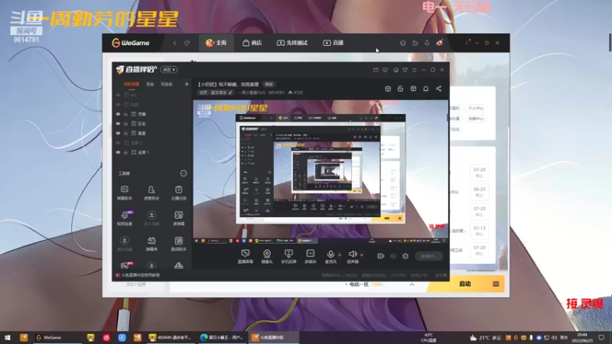This screenshot has width=612, height=344.
Task: Add 多媒体 media source
Action: tap(311, 256)
